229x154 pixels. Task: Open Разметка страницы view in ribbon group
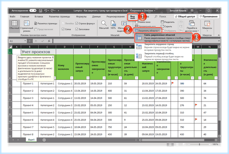[45, 24]
